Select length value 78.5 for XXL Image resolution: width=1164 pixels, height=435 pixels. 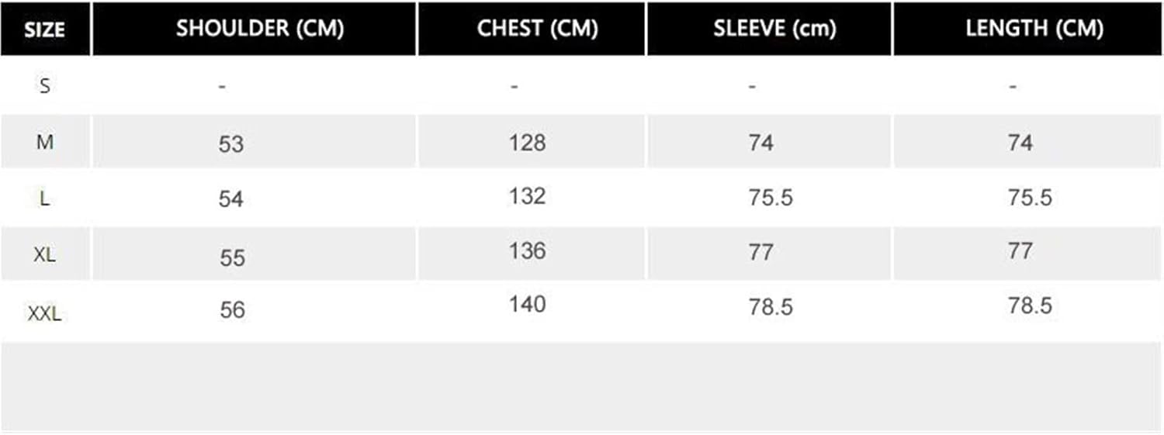coord(1030,306)
